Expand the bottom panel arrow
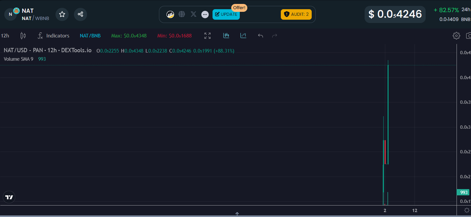Screen dimensions: 471x217 [x=237, y=214]
